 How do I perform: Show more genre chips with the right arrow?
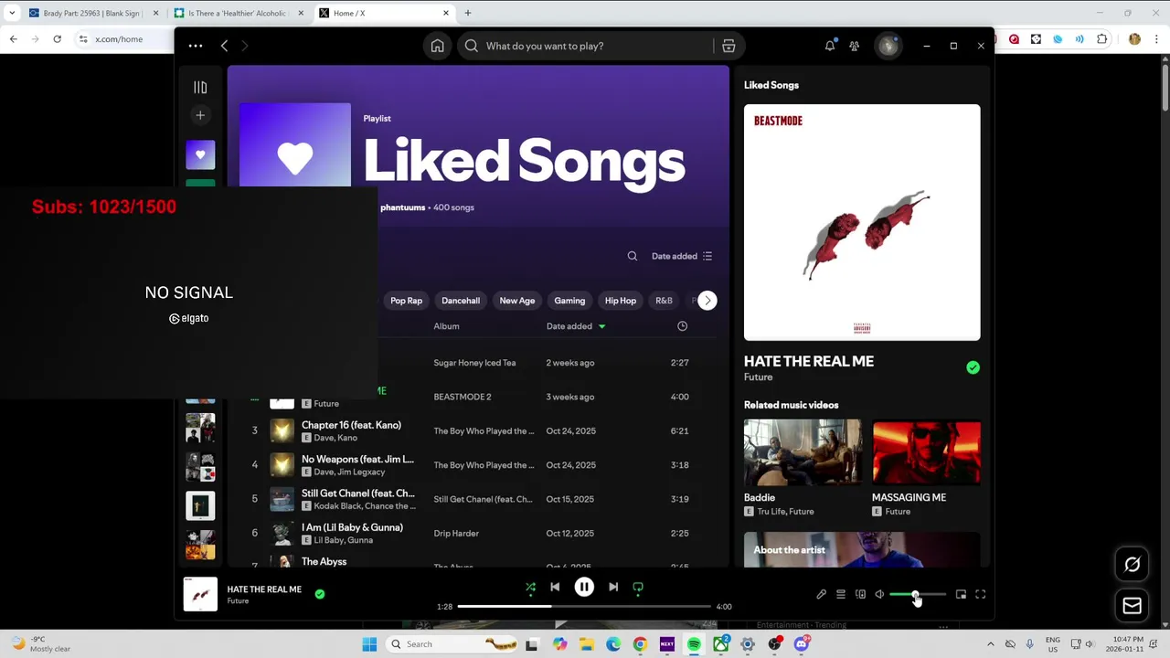pos(707,301)
